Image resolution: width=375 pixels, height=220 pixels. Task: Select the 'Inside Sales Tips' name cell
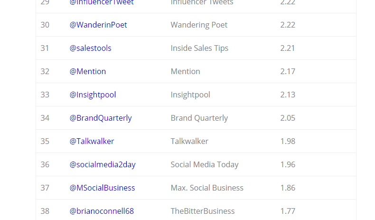(199, 48)
